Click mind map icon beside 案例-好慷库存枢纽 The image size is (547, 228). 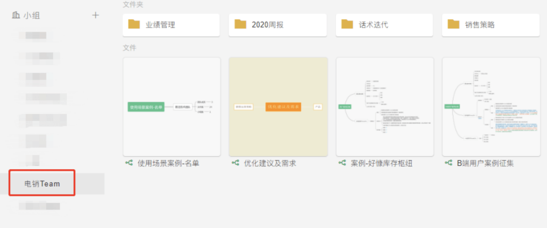pyautogui.click(x=342, y=163)
